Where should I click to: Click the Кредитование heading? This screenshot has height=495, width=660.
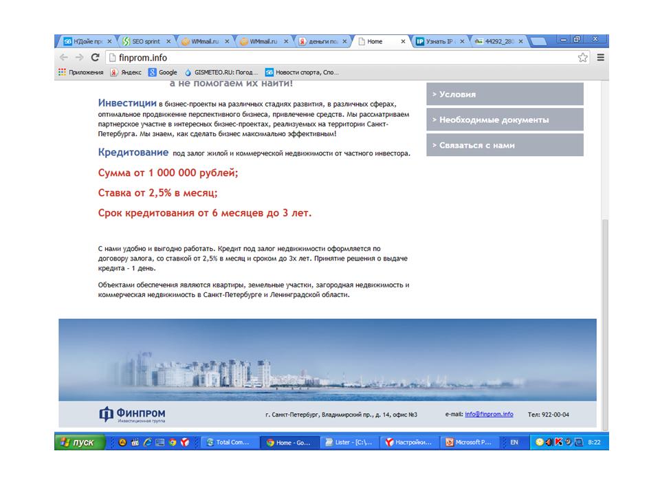click(x=133, y=153)
